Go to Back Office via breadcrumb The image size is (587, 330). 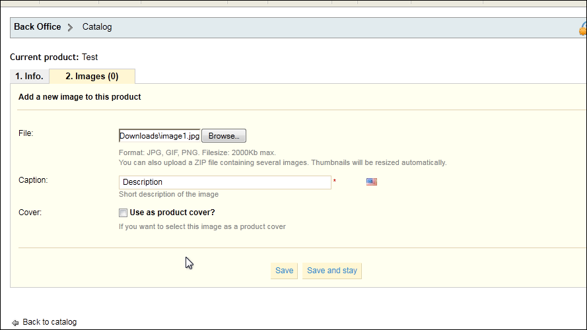38,27
